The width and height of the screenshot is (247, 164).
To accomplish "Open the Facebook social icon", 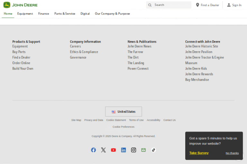I will 93,150.
